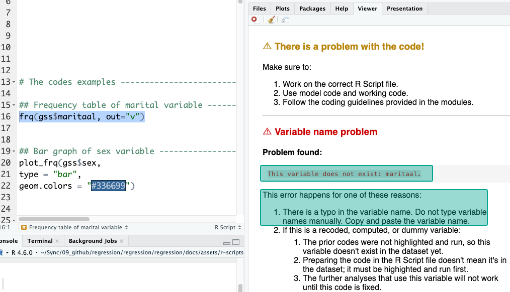Click the type = "bar", code line
The image size is (510, 292).
(x=50, y=174)
